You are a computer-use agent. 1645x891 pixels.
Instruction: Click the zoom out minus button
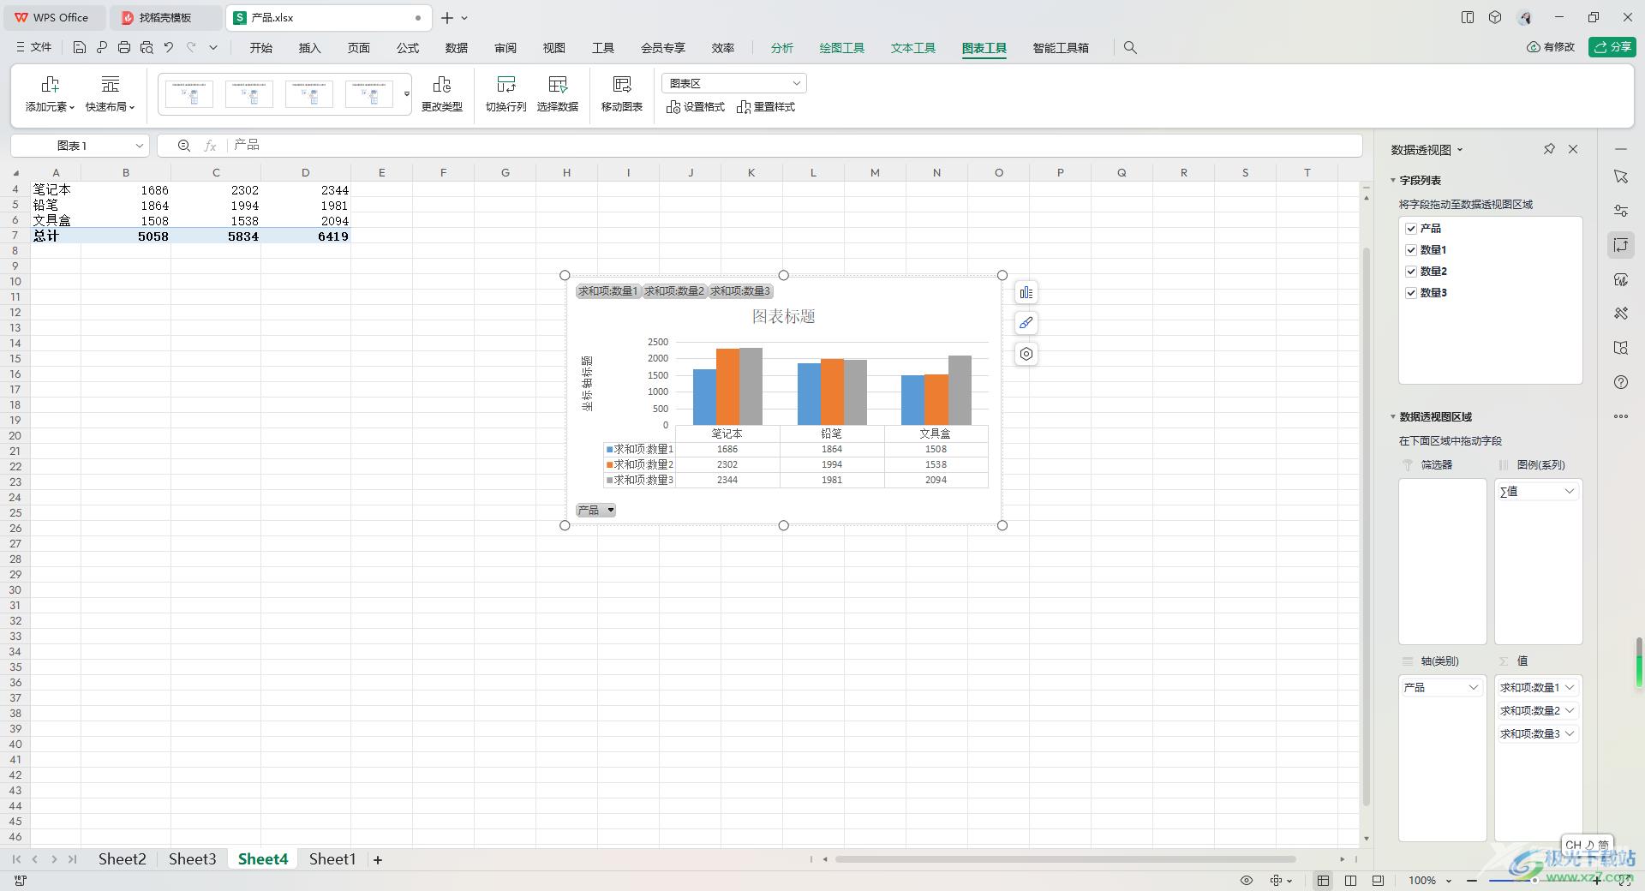click(x=1472, y=881)
